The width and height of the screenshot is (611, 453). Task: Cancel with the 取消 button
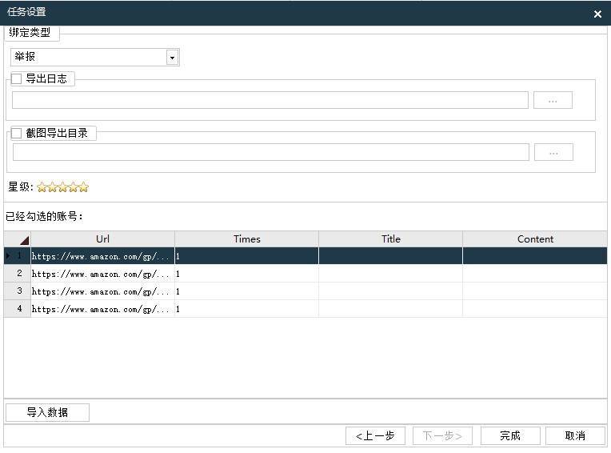click(x=575, y=435)
